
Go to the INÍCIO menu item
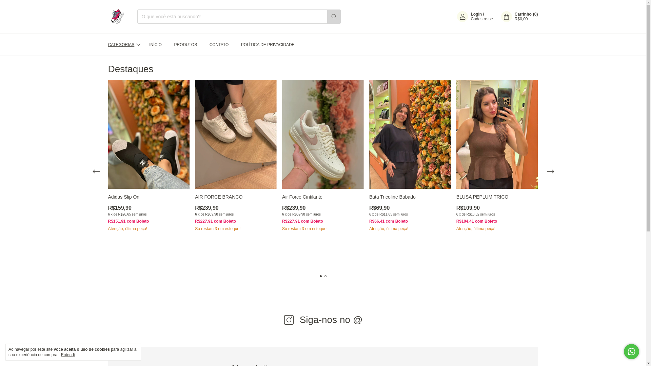pos(155,45)
